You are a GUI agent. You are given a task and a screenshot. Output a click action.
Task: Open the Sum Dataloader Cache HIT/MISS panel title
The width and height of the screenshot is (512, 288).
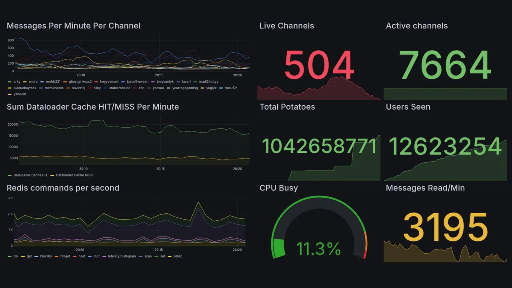(93, 107)
